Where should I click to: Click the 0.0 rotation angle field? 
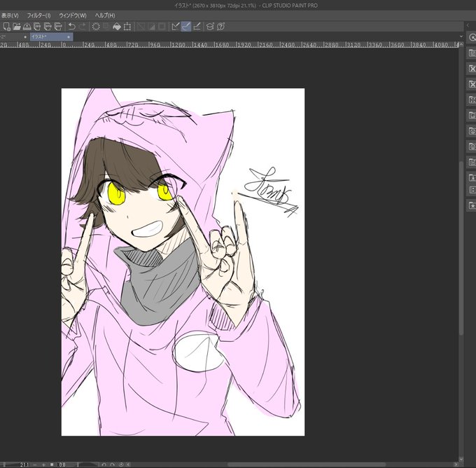click(x=62, y=464)
